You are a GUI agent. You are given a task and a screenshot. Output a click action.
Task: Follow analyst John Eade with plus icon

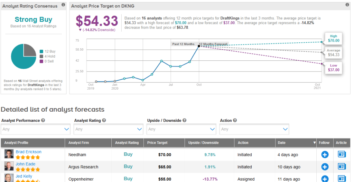click(325, 167)
